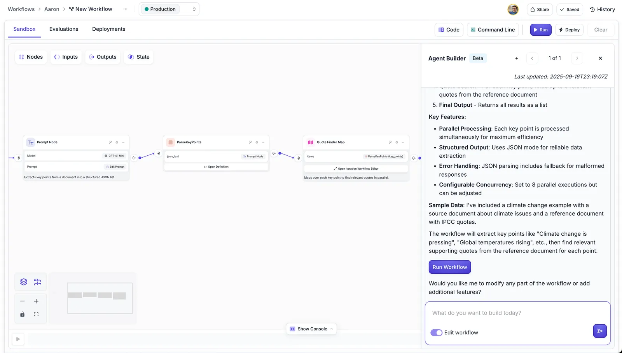Screen dimensions: 622x353
Task: Click the Quote Finder Map settings gear
Action: (397, 143)
